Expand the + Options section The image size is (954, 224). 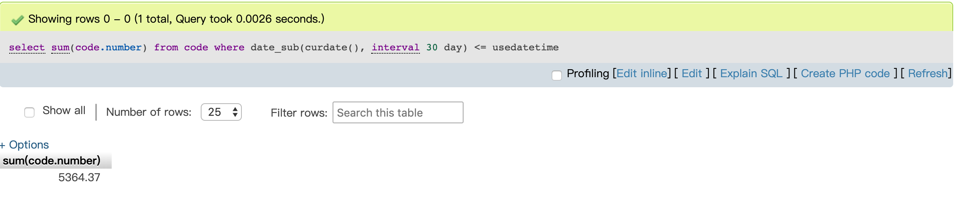25,145
